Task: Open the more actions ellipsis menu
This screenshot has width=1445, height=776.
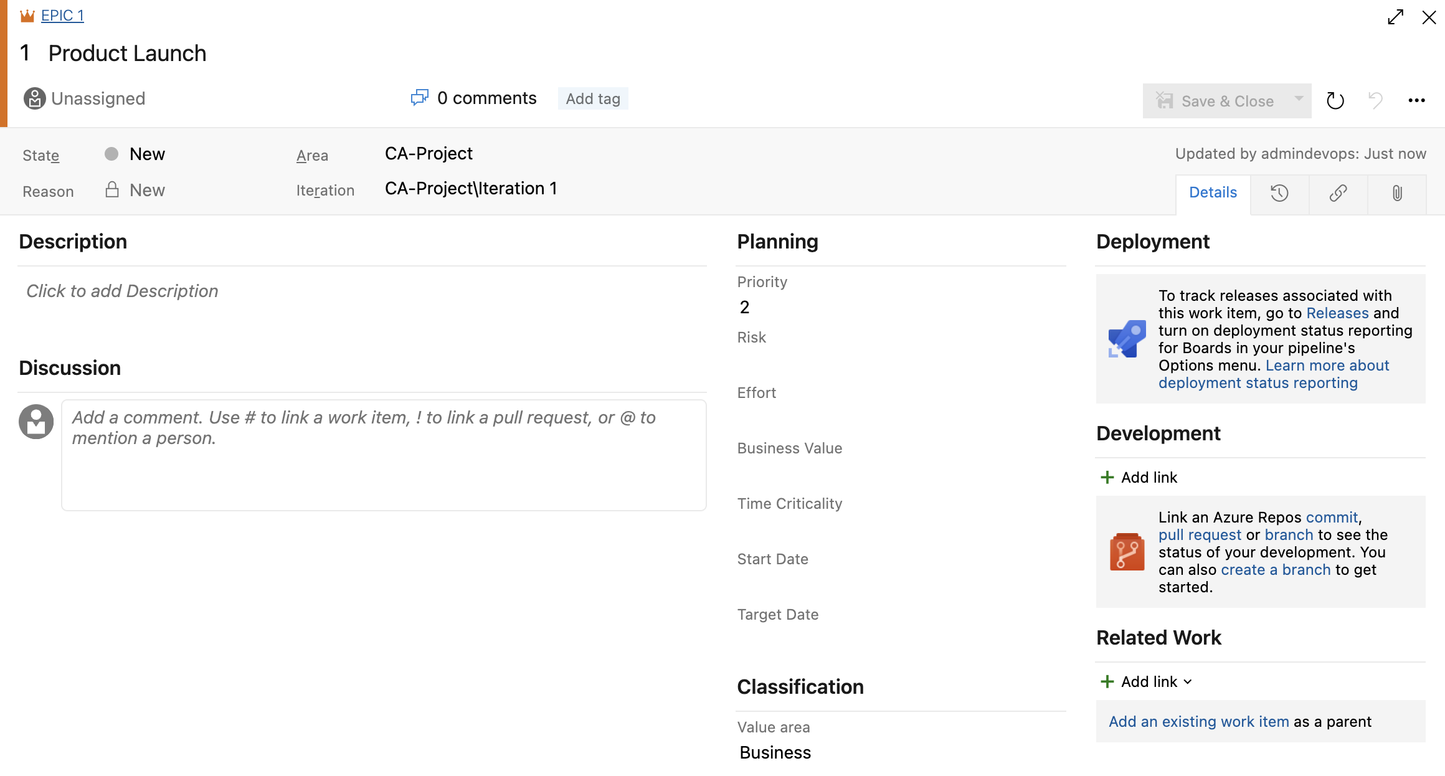Action: (x=1418, y=100)
